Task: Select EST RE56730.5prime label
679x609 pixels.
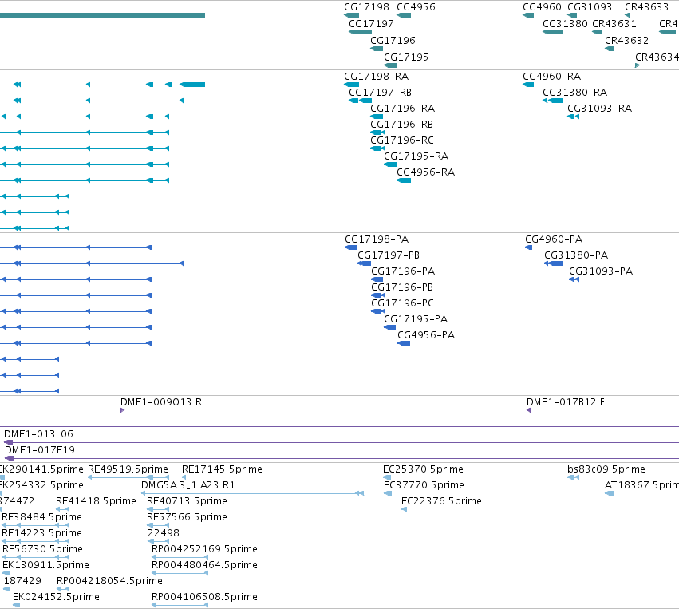Action: click(x=42, y=549)
